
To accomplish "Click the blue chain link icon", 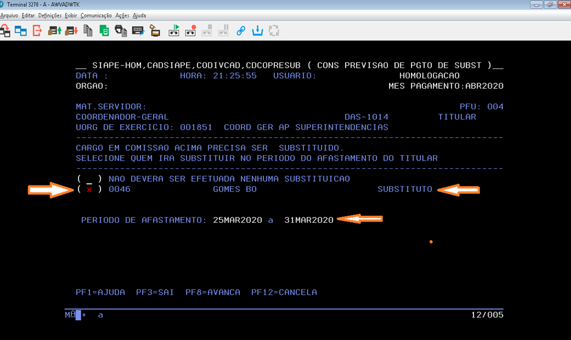I will click(x=241, y=30).
